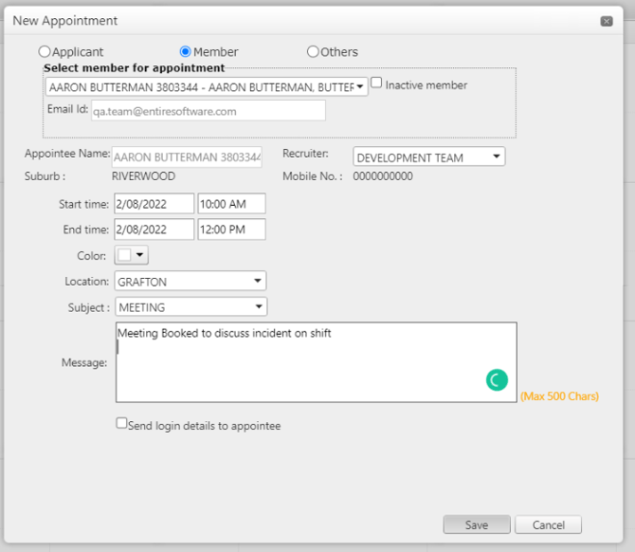Screen dimensions: 635x552
Task: Enable Send login details to appointee
Action: point(121,423)
